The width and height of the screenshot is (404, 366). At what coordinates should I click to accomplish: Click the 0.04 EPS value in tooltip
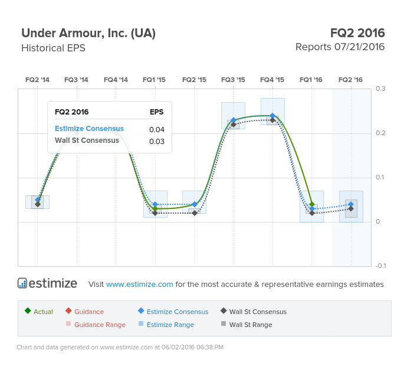click(157, 129)
